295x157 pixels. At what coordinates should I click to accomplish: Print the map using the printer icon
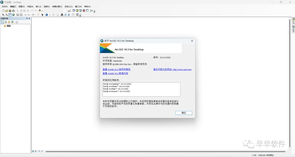coord(13,11)
